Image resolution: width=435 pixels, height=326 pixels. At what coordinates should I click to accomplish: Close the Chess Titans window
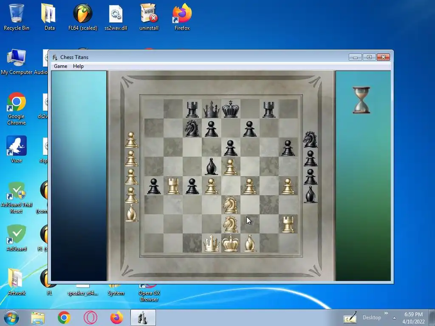click(384, 57)
